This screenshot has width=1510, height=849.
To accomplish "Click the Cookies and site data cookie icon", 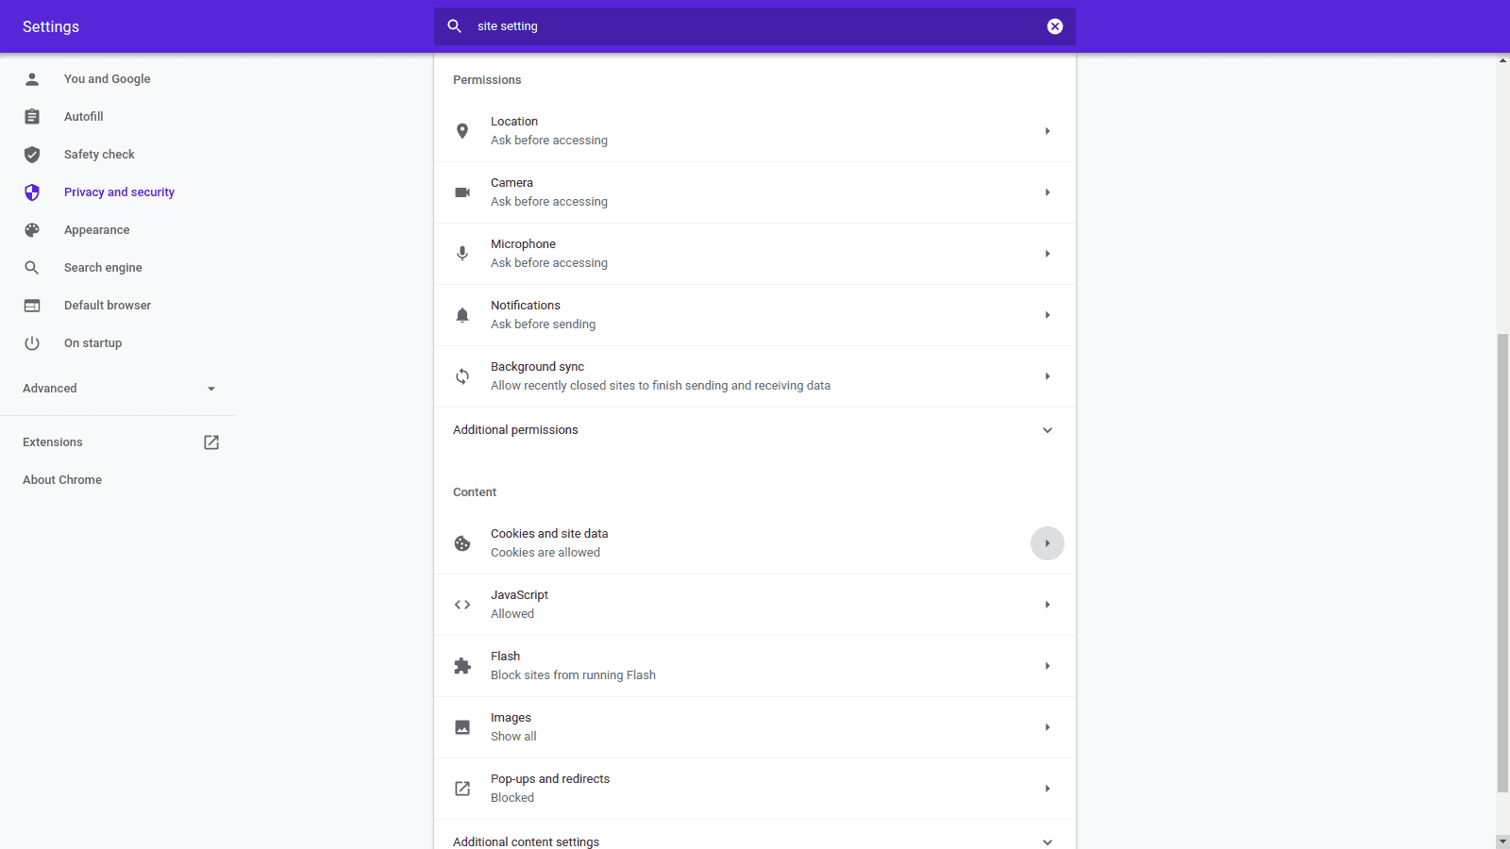I will click(x=462, y=543).
